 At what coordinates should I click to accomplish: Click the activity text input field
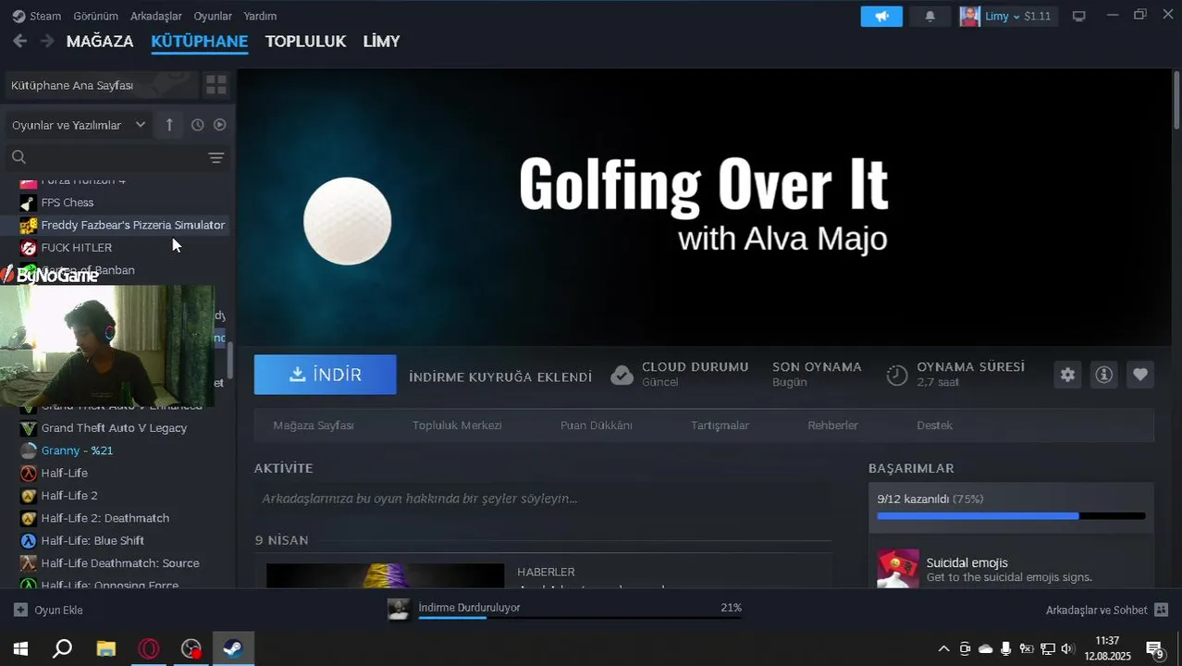(543, 499)
